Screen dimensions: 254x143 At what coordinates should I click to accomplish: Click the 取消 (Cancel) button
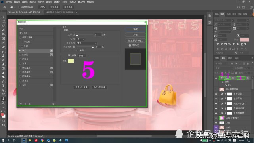tap(136, 35)
